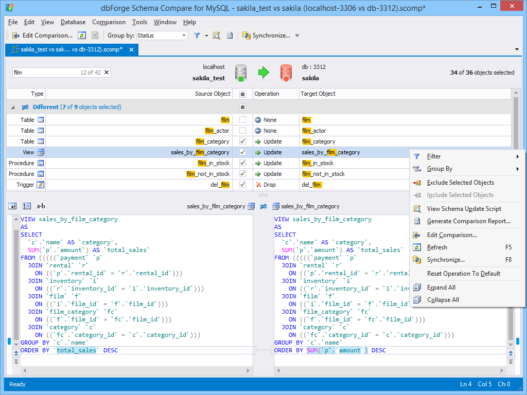Image resolution: width=527 pixels, height=395 pixels.
Task: Click the red target database icon
Action: pos(286,73)
